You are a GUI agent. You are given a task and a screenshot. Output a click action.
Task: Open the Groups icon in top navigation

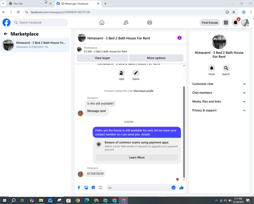coord(150,22)
